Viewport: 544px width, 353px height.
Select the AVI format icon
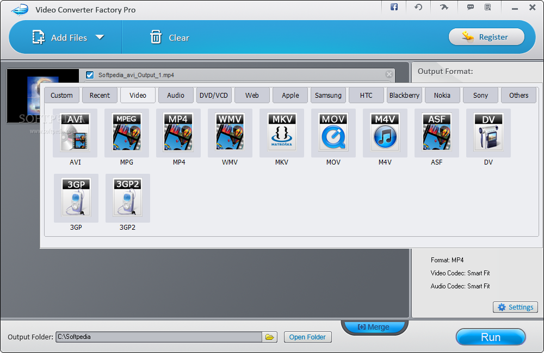coord(75,133)
